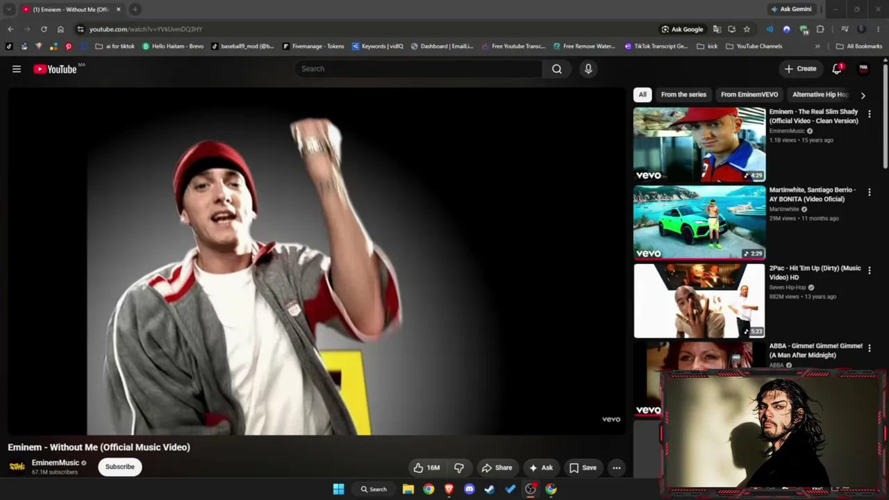Viewport: 889px width, 500px height.
Task: Like the Eminem video (16M)
Action: 426,468
